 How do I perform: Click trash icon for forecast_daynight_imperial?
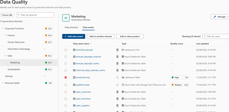tap(117, 57)
